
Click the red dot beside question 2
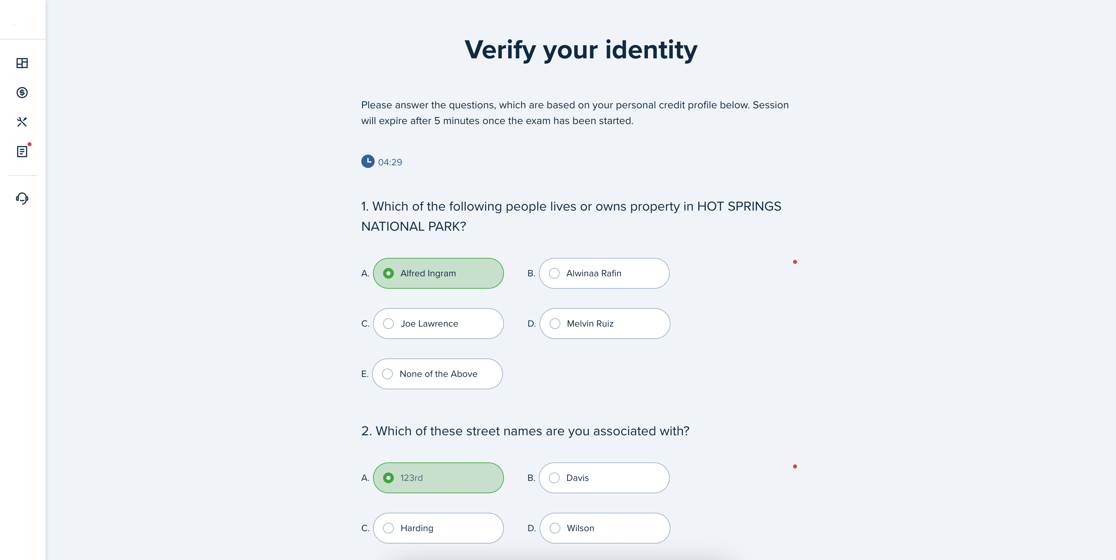click(x=795, y=466)
